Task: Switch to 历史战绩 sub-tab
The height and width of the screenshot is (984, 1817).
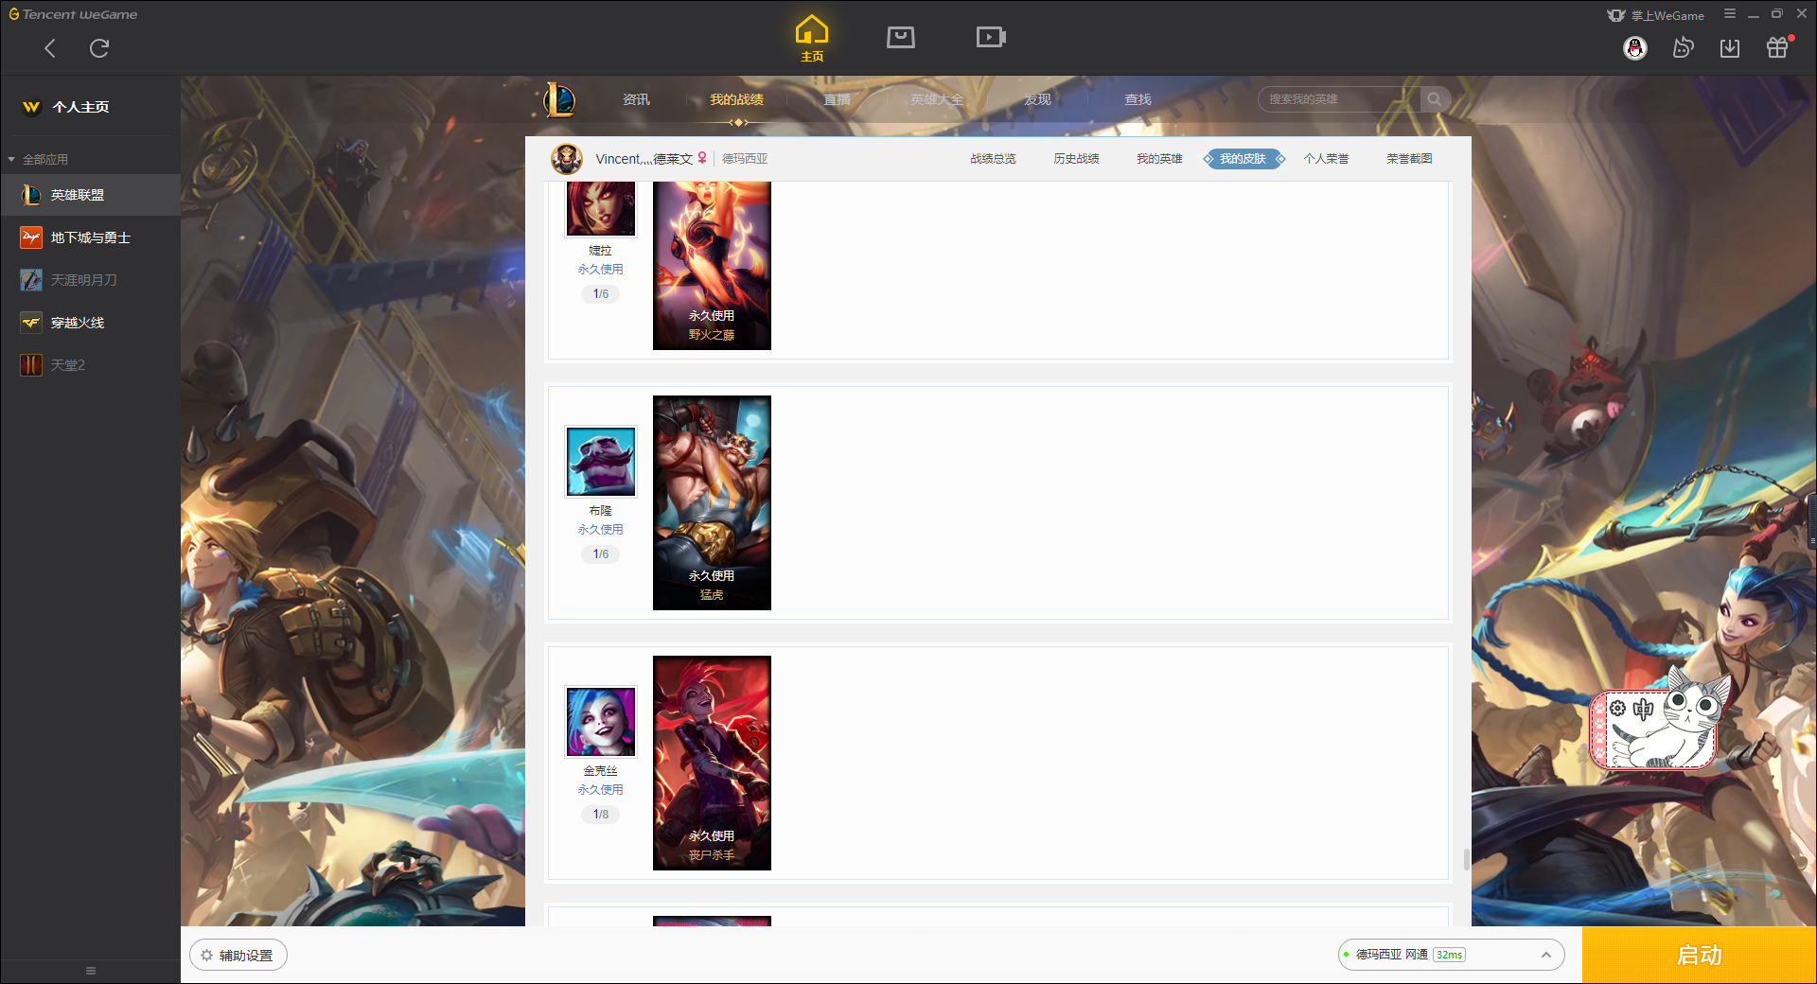Action: click(x=1076, y=159)
